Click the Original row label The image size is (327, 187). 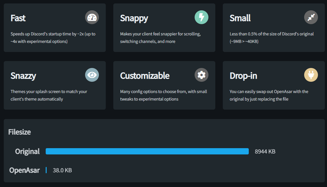coord(28,152)
